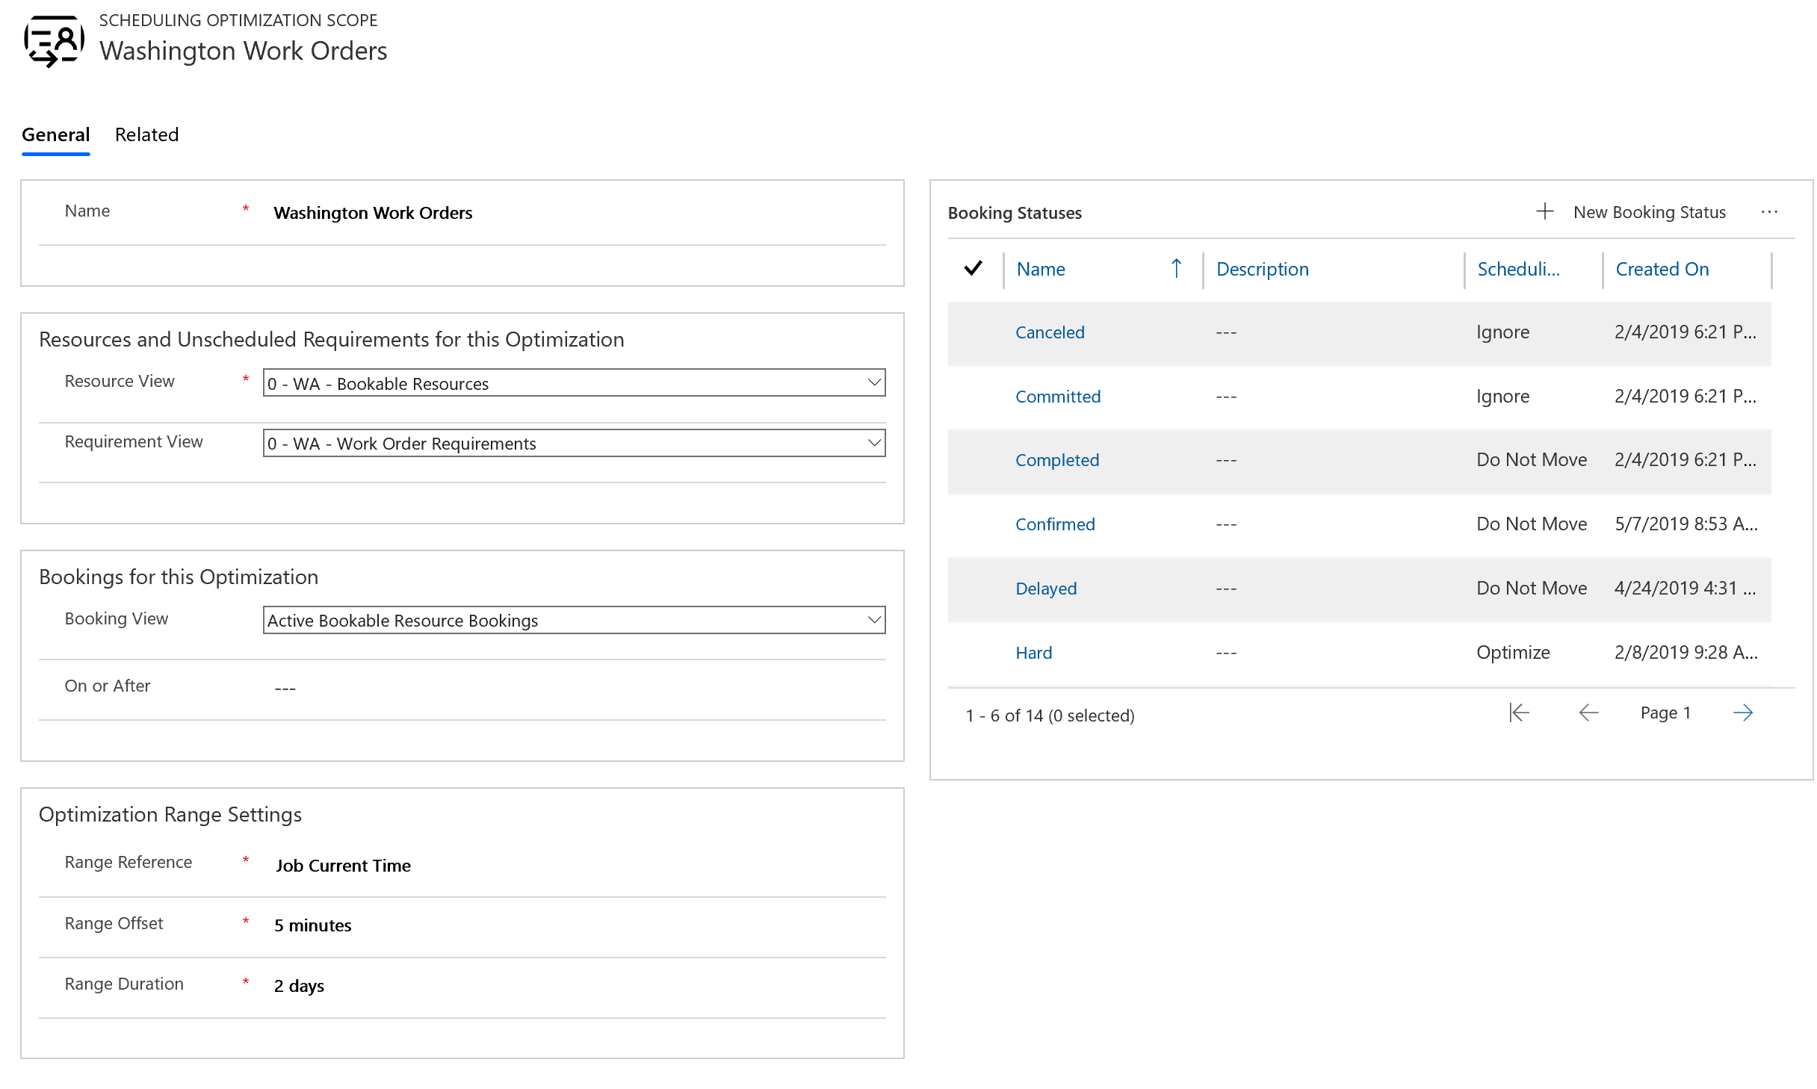Toggle the Delayed booking status row

(x=975, y=587)
